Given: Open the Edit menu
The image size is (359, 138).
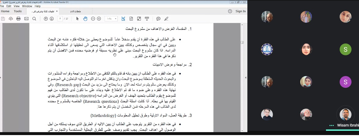Looking at the screenshot, I should (x=9, y=6).
